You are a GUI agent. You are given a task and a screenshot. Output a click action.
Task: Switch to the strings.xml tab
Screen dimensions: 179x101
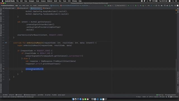point(47,8)
